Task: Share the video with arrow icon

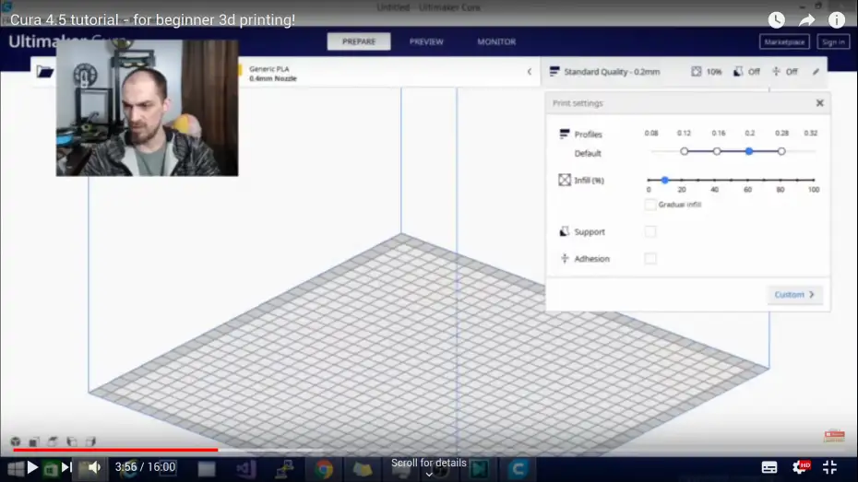Action: pyautogui.click(x=806, y=20)
